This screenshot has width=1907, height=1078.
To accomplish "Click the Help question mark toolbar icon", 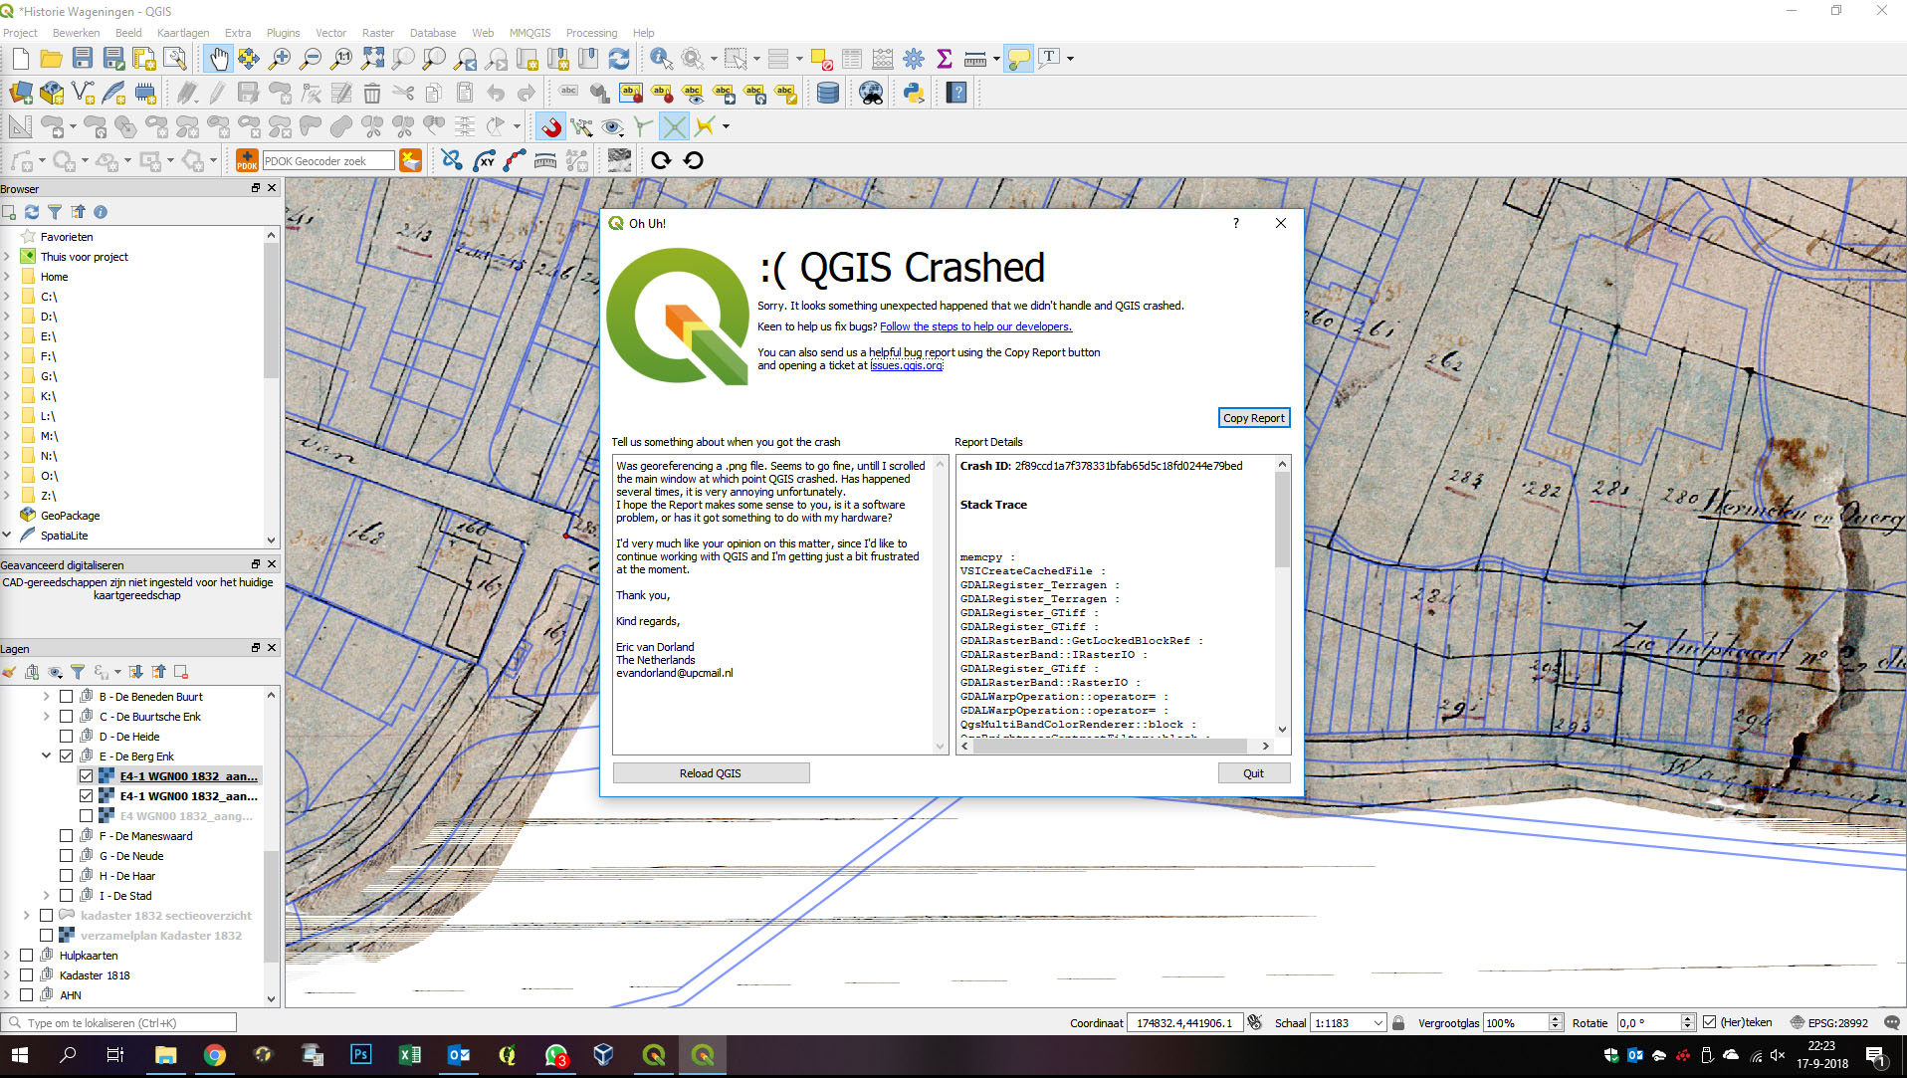I will point(956,94).
